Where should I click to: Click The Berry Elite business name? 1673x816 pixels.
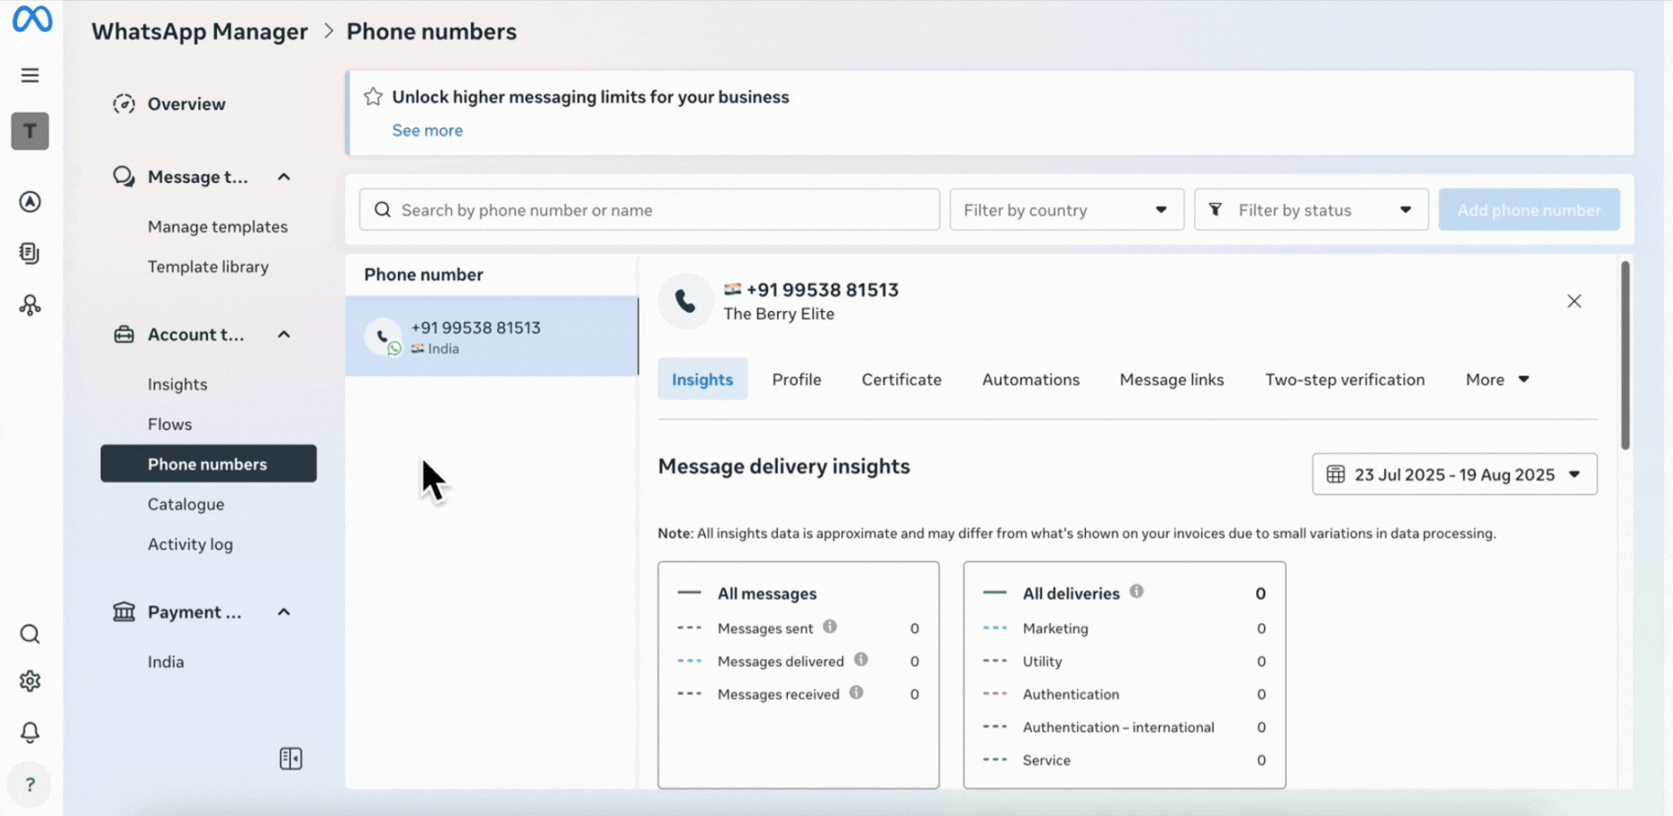(779, 314)
